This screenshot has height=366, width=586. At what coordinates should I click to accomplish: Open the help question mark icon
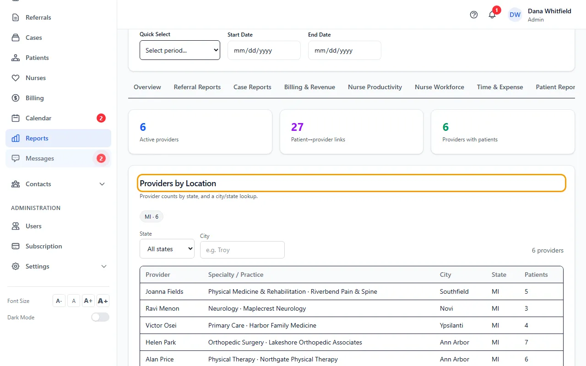pyautogui.click(x=474, y=15)
